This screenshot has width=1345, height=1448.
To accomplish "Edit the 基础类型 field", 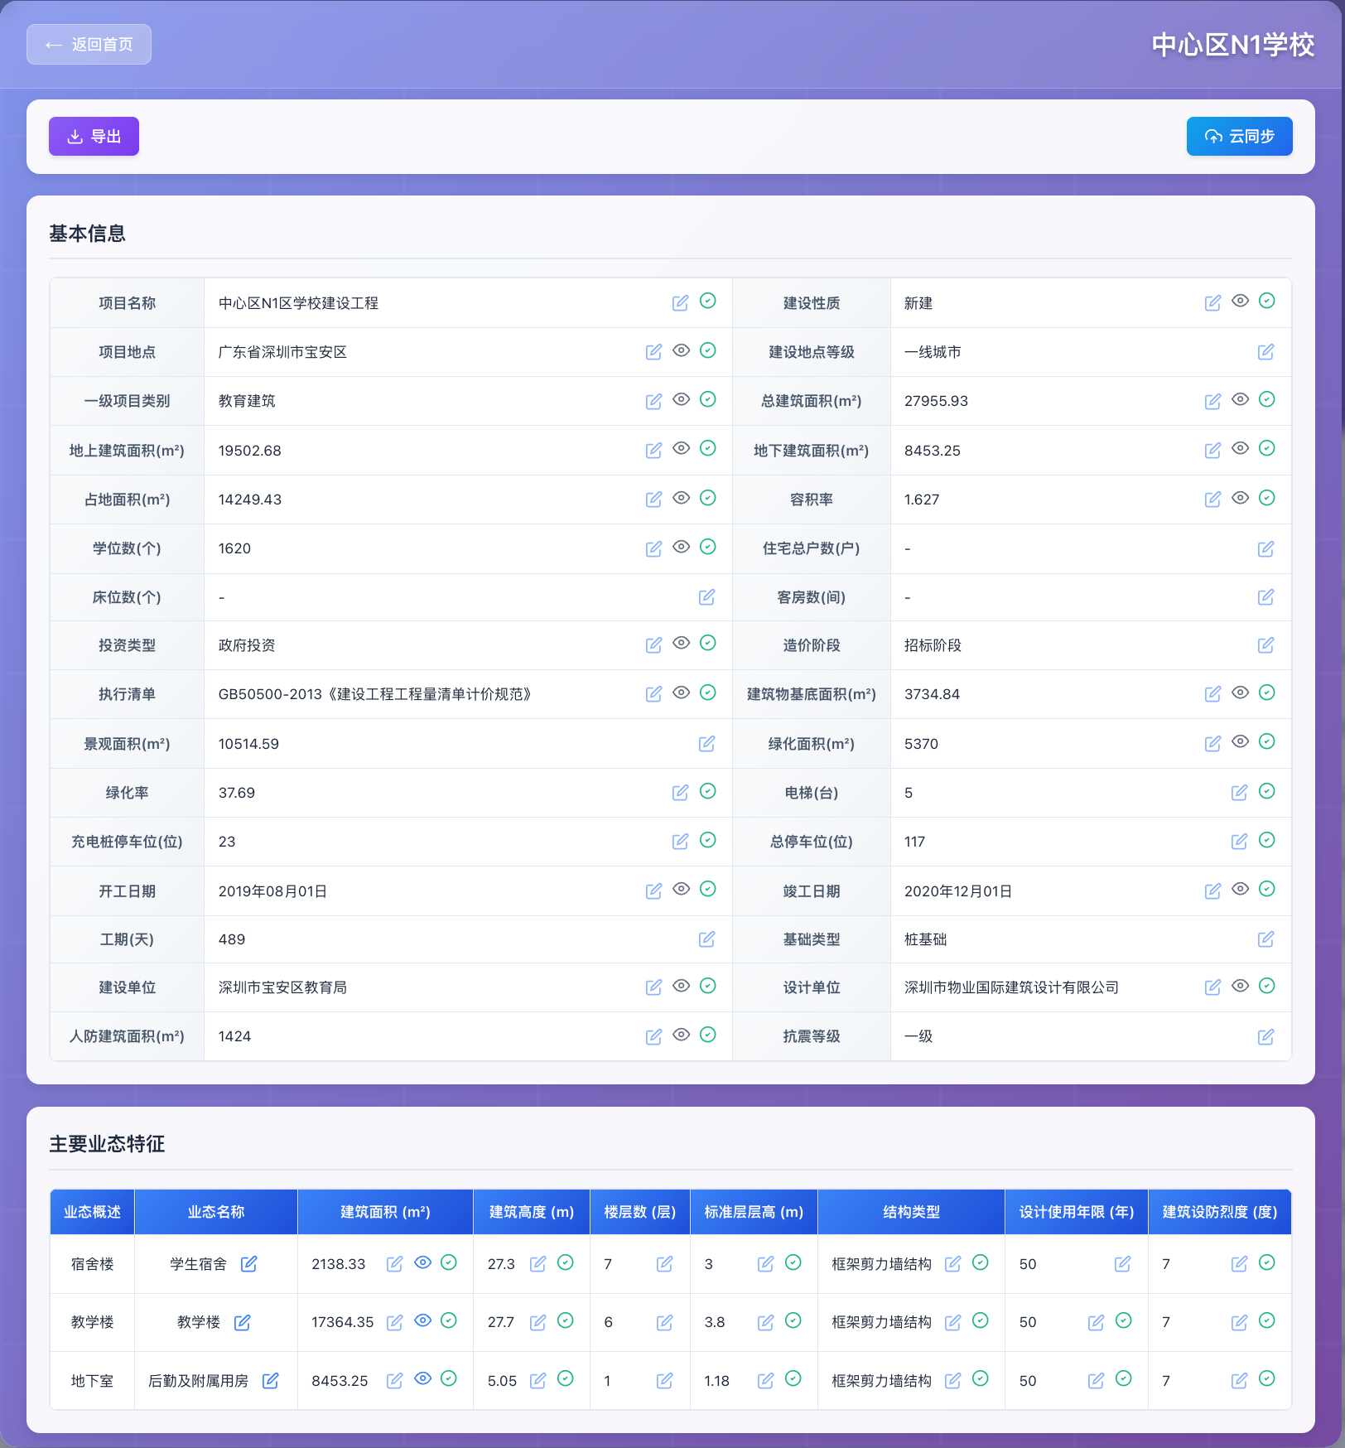I will click(1266, 939).
